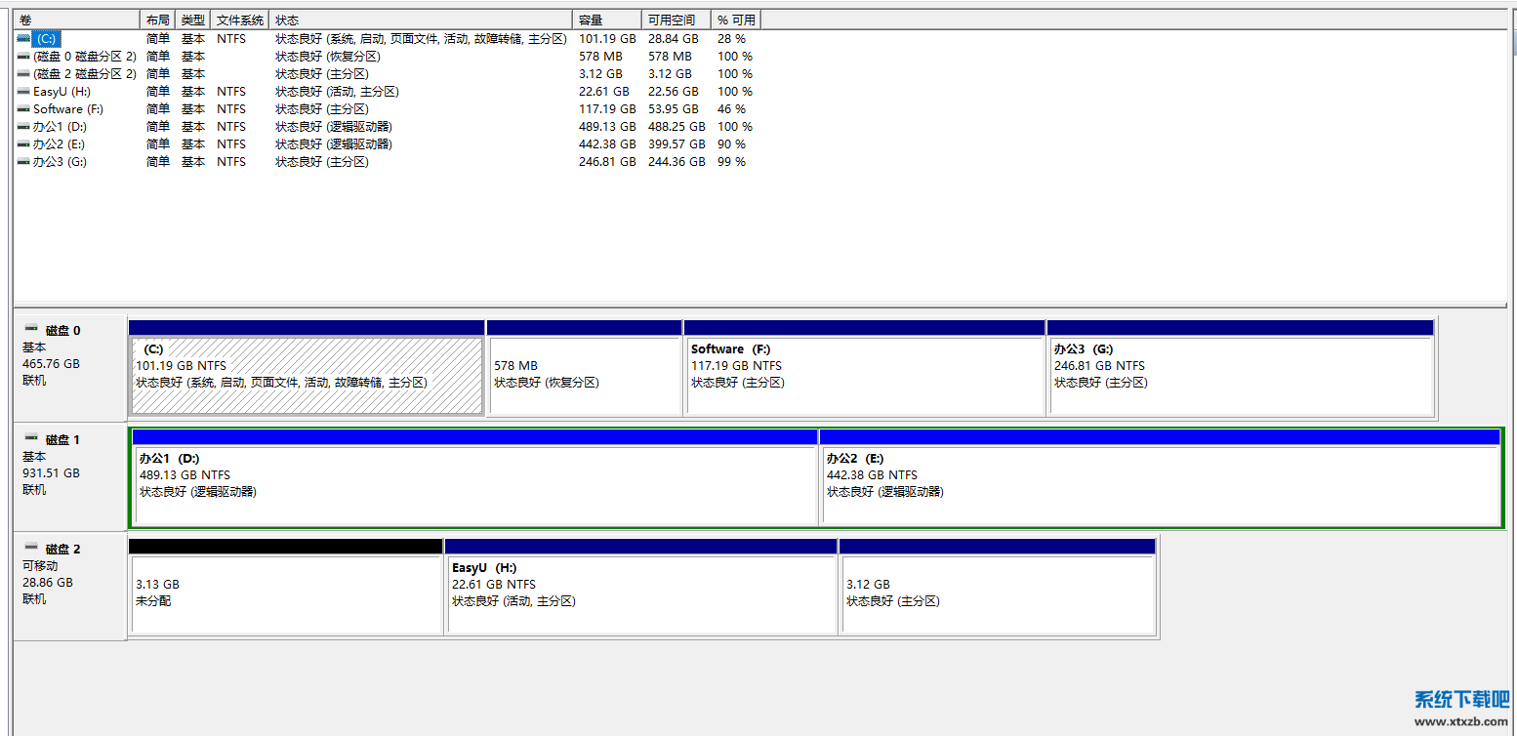Image resolution: width=1517 pixels, height=736 pixels.
Task: Select the 3.13 GB unallocated space block
Action: [x=285, y=593]
